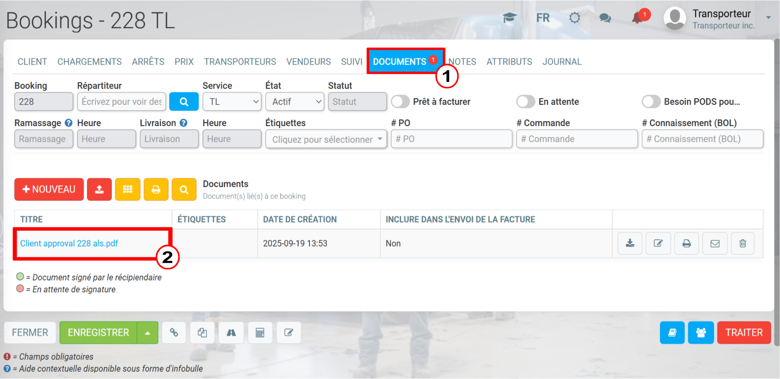Expand the État dropdown

[295, 102]
